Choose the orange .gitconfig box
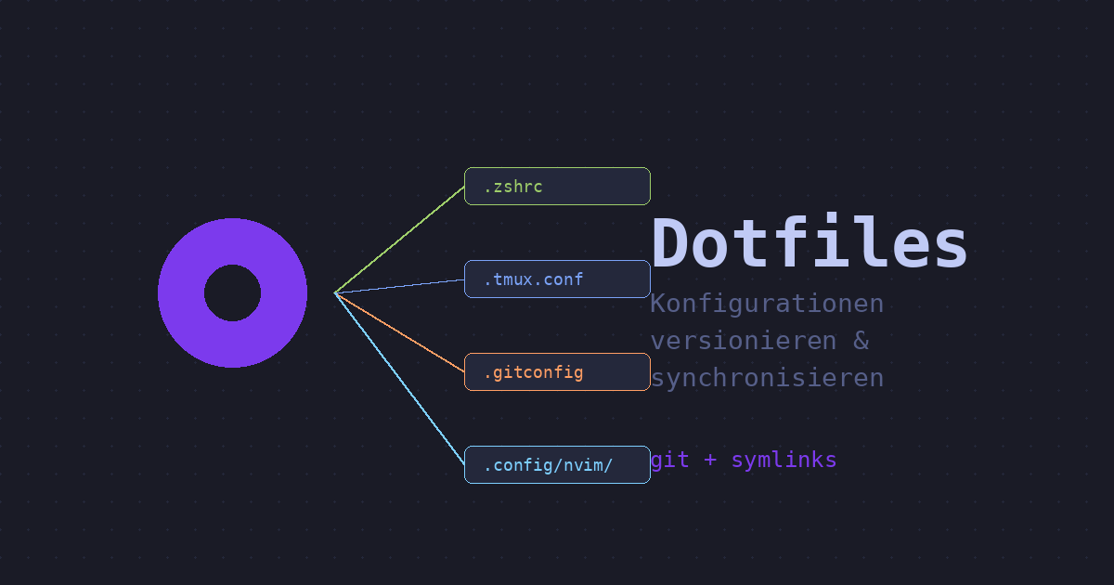The height and width of the screenshot is (585, 1114). [557, 371]
